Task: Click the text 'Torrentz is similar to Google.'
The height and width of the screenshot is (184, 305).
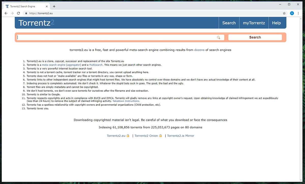Action: [43, 95]
